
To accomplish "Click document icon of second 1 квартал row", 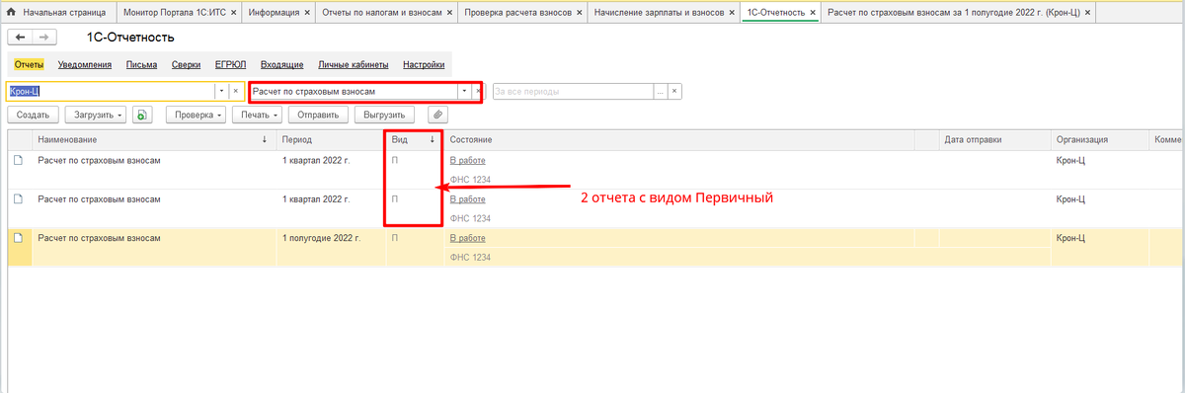I will click(19, 199).
